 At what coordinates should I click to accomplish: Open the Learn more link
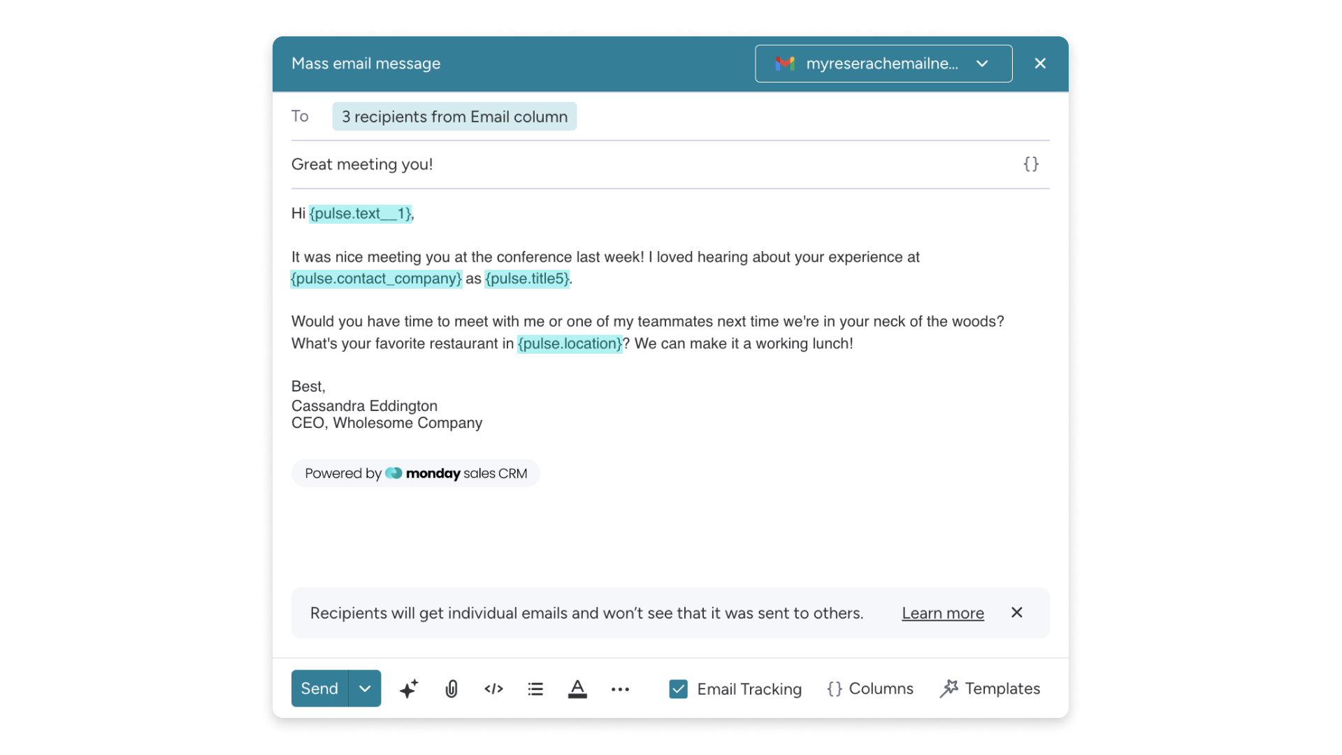[943, 613]
